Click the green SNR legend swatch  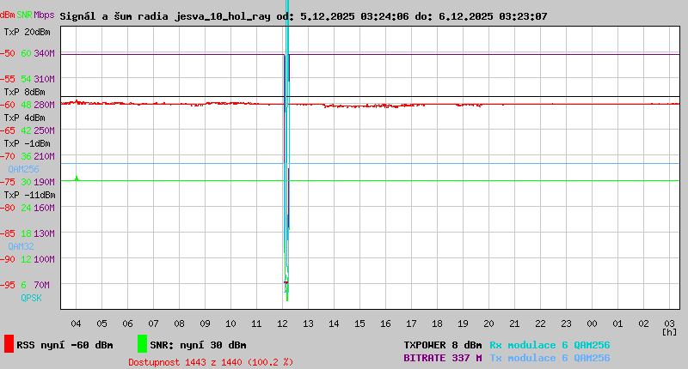(x=142, y=344)
